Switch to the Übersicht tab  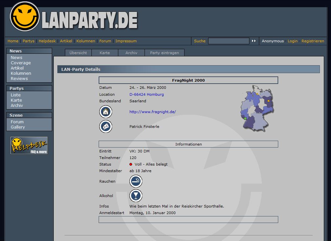click(x=78, y=52)
